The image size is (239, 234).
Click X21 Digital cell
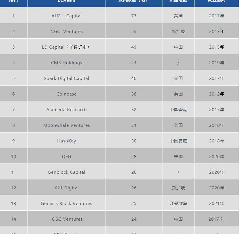[x=66, y=188]
